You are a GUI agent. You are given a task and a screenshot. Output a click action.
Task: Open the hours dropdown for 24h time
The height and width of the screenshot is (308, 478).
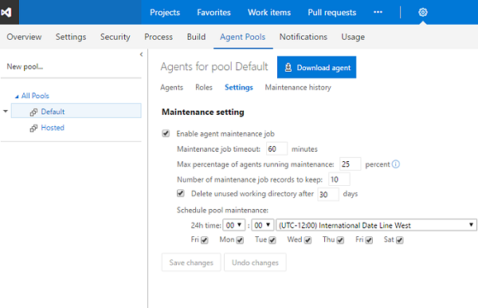point(233,225)
